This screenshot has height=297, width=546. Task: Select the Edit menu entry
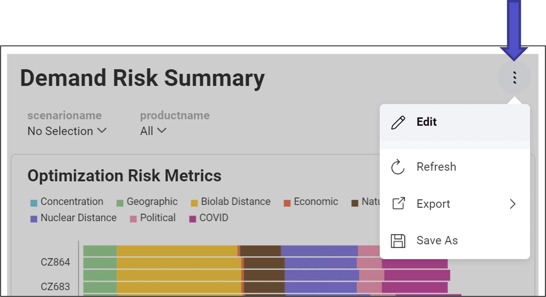tap(427, 122)
